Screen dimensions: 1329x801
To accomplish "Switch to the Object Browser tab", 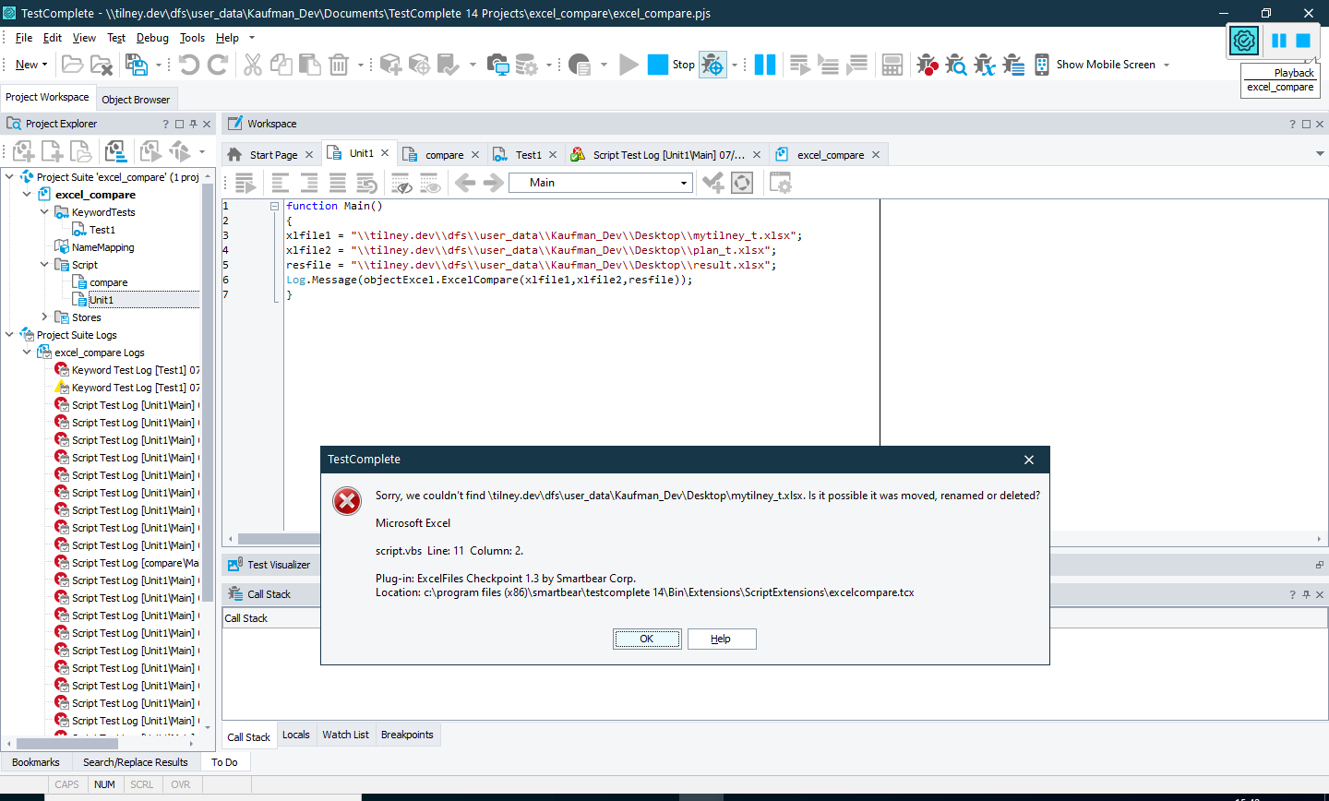I will click(x=137, y=98).
